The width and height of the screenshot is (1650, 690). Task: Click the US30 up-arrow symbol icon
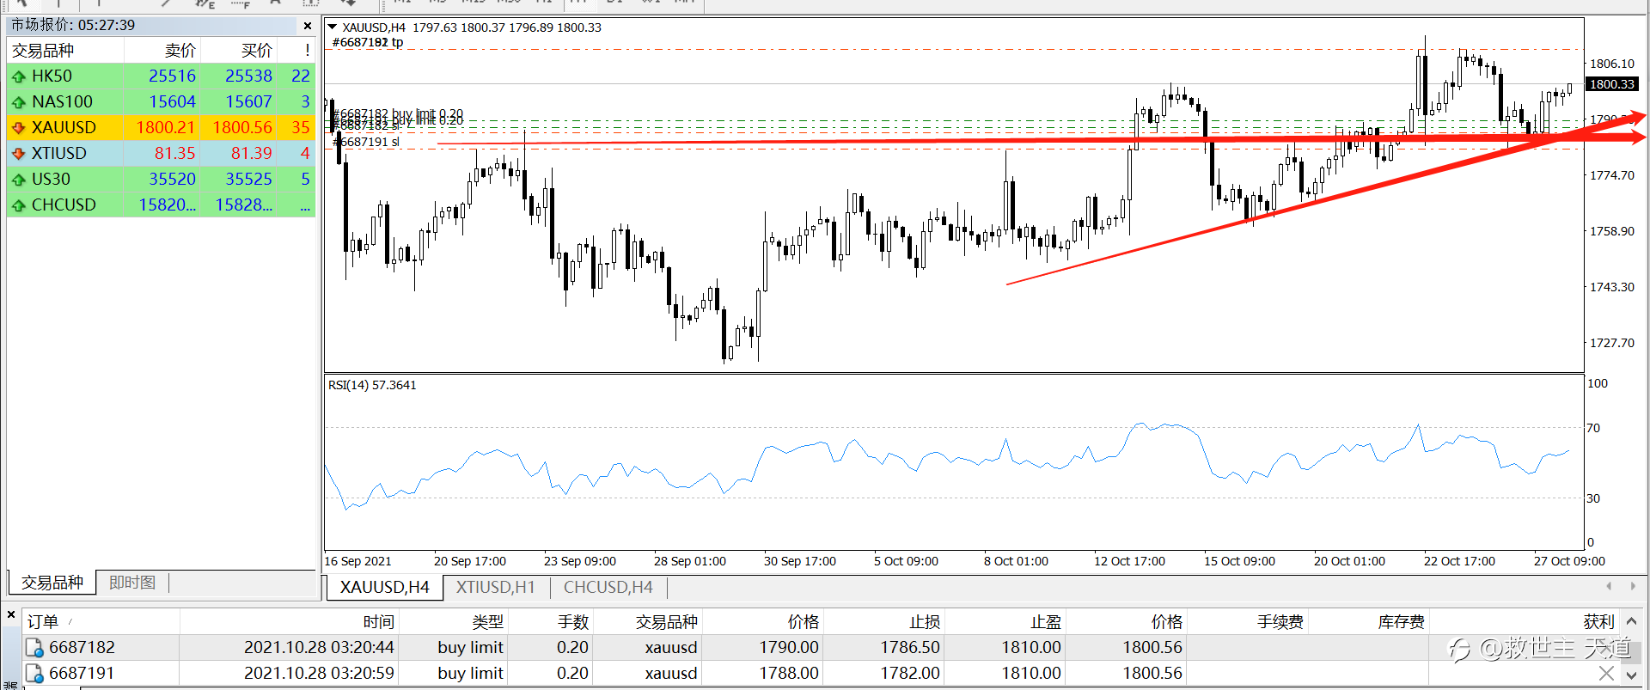point(18,180)
